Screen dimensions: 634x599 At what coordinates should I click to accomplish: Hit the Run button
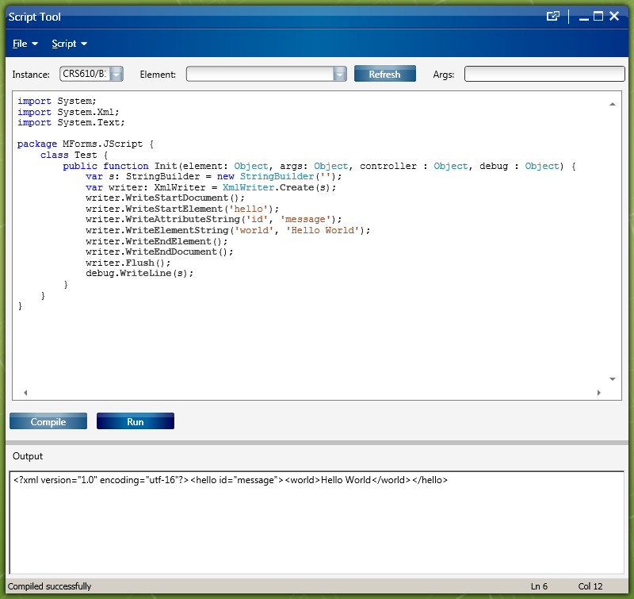(x=136, y=421)
